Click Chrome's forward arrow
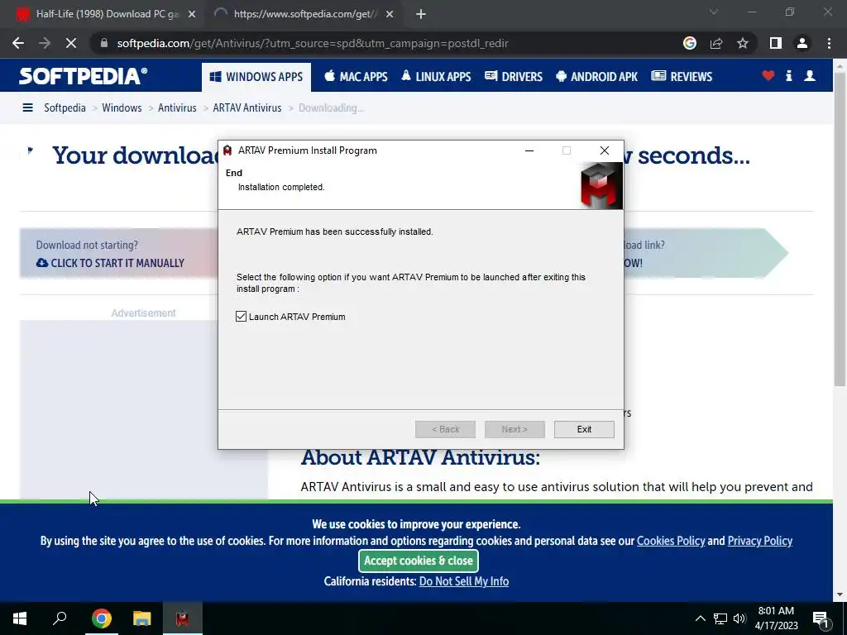Image resolution: width=847 pixels, height=635 pixels. click(45, 43)
